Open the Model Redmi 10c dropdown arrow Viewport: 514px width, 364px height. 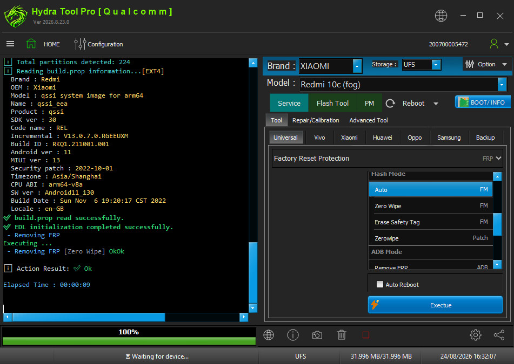502,84
